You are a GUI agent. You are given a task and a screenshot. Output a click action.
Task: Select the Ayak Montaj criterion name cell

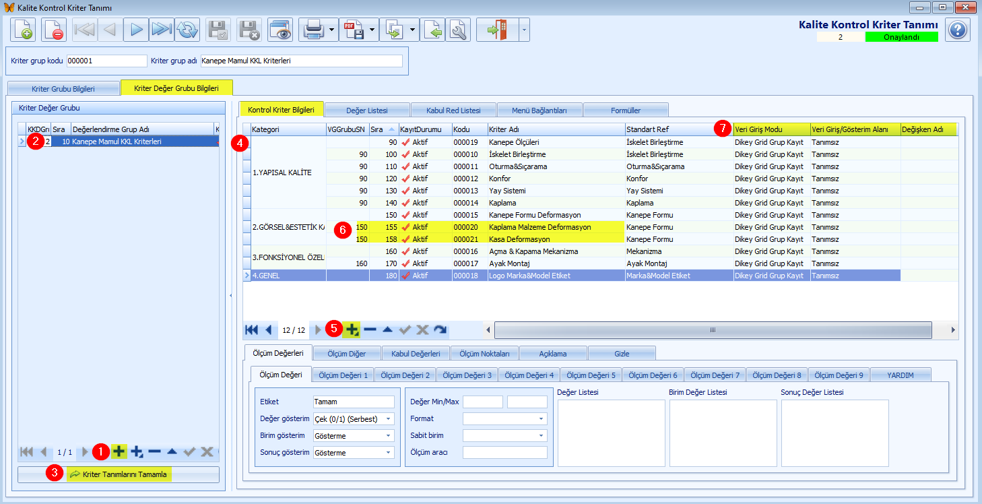[x=556, y=263]
